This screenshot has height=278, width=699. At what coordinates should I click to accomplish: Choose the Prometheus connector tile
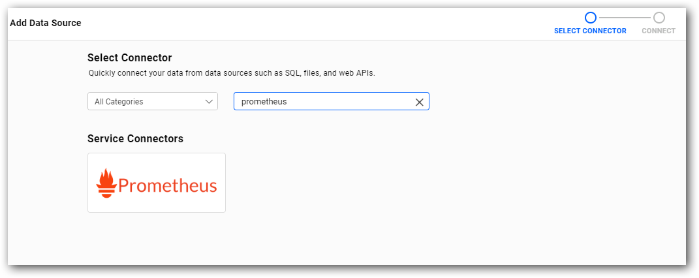(157, 183)
